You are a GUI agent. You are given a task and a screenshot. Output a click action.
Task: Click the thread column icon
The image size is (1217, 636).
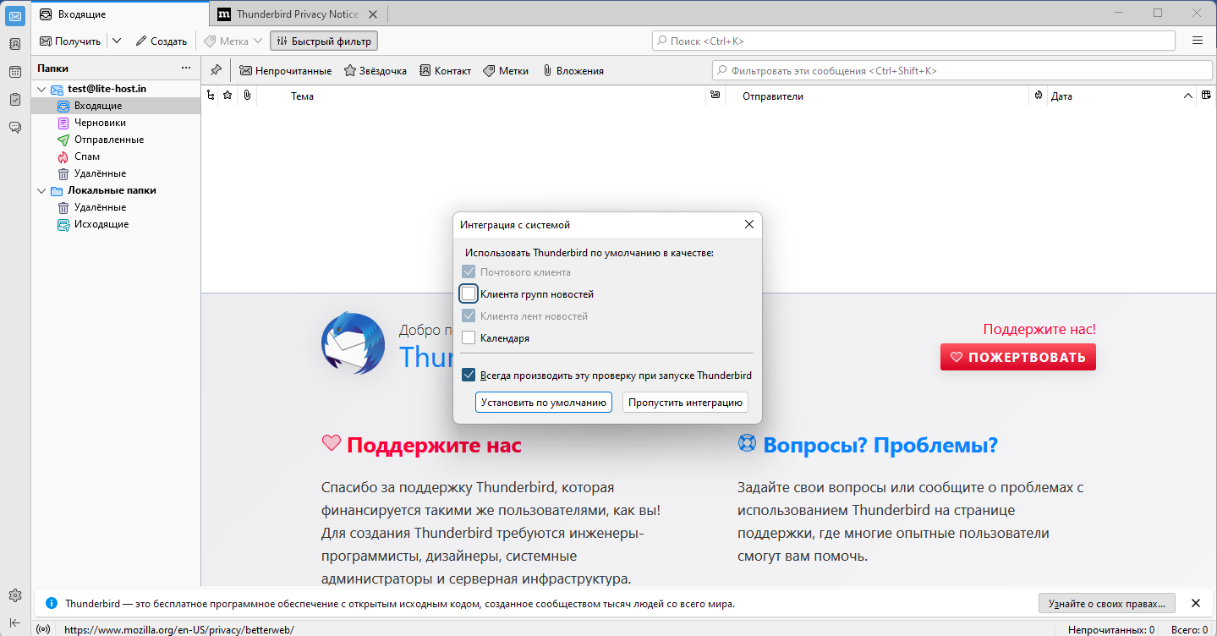(x=211, y=96)
